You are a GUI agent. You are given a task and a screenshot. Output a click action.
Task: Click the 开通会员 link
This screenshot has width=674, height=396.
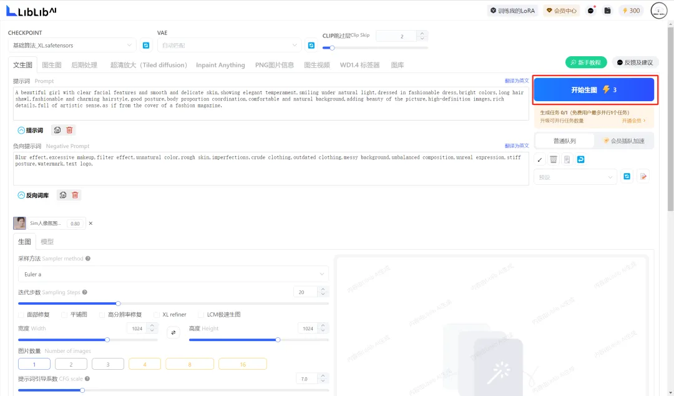tap(633, 121)
